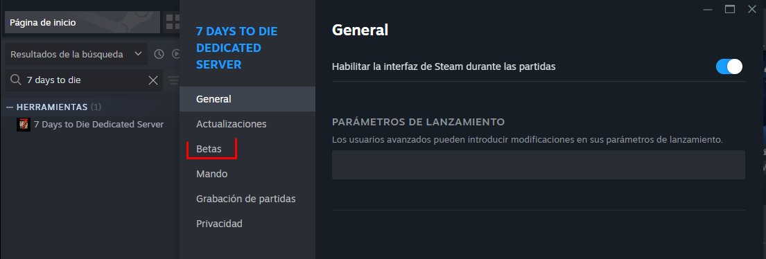Viewport: 766px width, 259px height.
Task: Click the 7 Days to Die game icon
Action: (24, 125)
